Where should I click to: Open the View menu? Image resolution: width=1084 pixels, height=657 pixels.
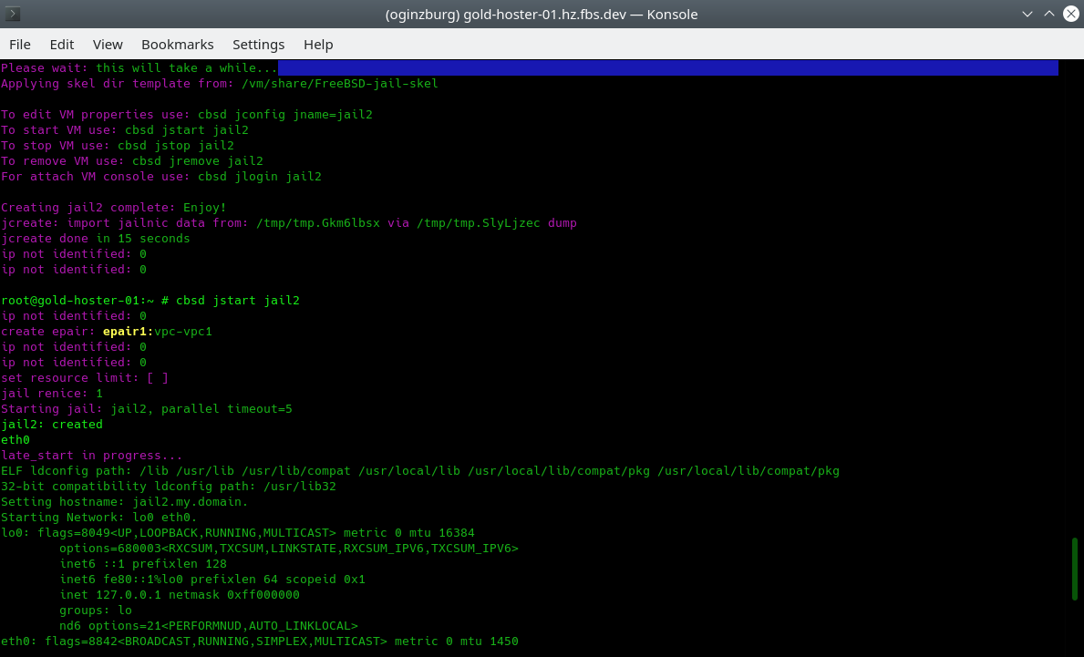(108, 45)
